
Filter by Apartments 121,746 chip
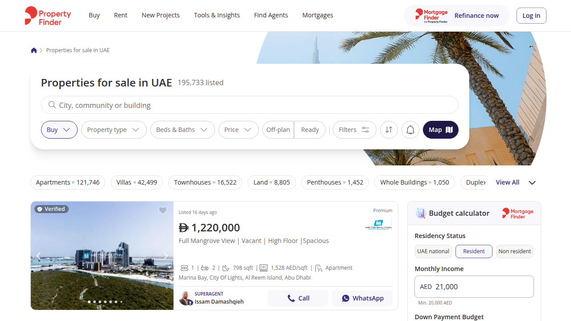click(x=68, y=182)
